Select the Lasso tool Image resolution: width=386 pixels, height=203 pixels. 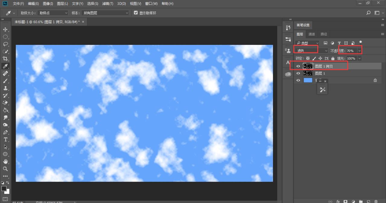(x=5, y=44)
